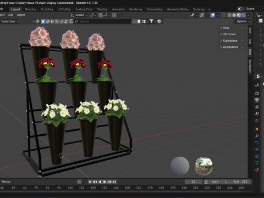This screenshot has width=264, height=198.
Task: Open the Output properties tab
Action: tap(257, 100)
